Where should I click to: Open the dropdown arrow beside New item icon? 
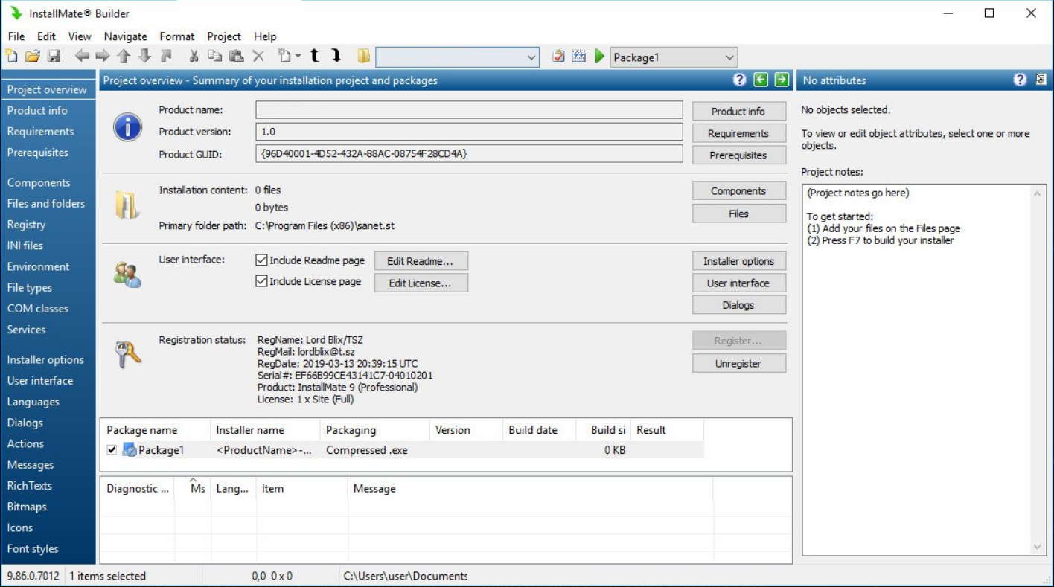pyautogui.click(x=297, y=57)
